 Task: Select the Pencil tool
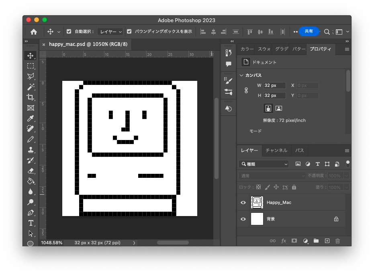(30, 139)
